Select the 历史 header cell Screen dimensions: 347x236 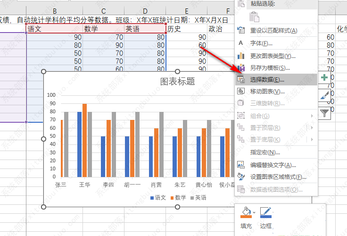pyautogui.click(x=186, y=29)
